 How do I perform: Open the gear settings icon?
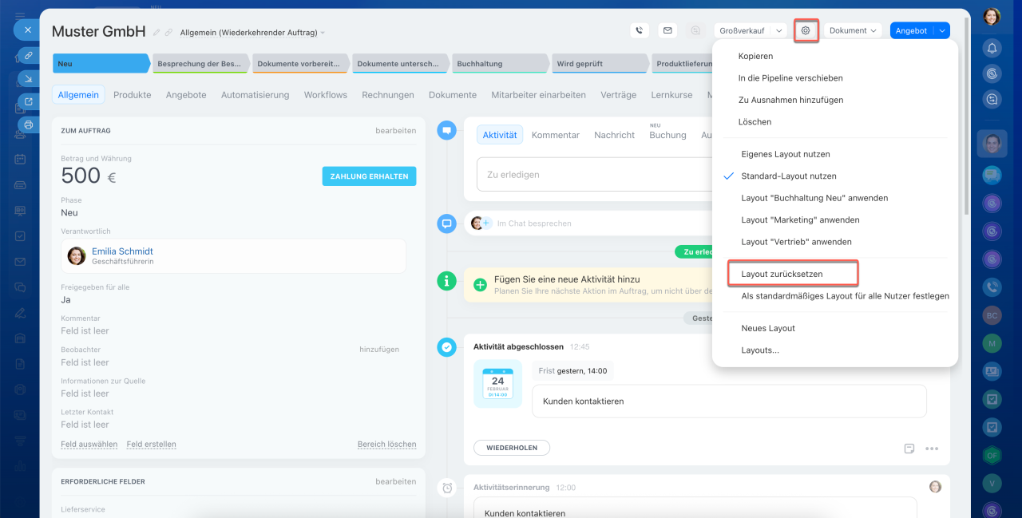806,30
